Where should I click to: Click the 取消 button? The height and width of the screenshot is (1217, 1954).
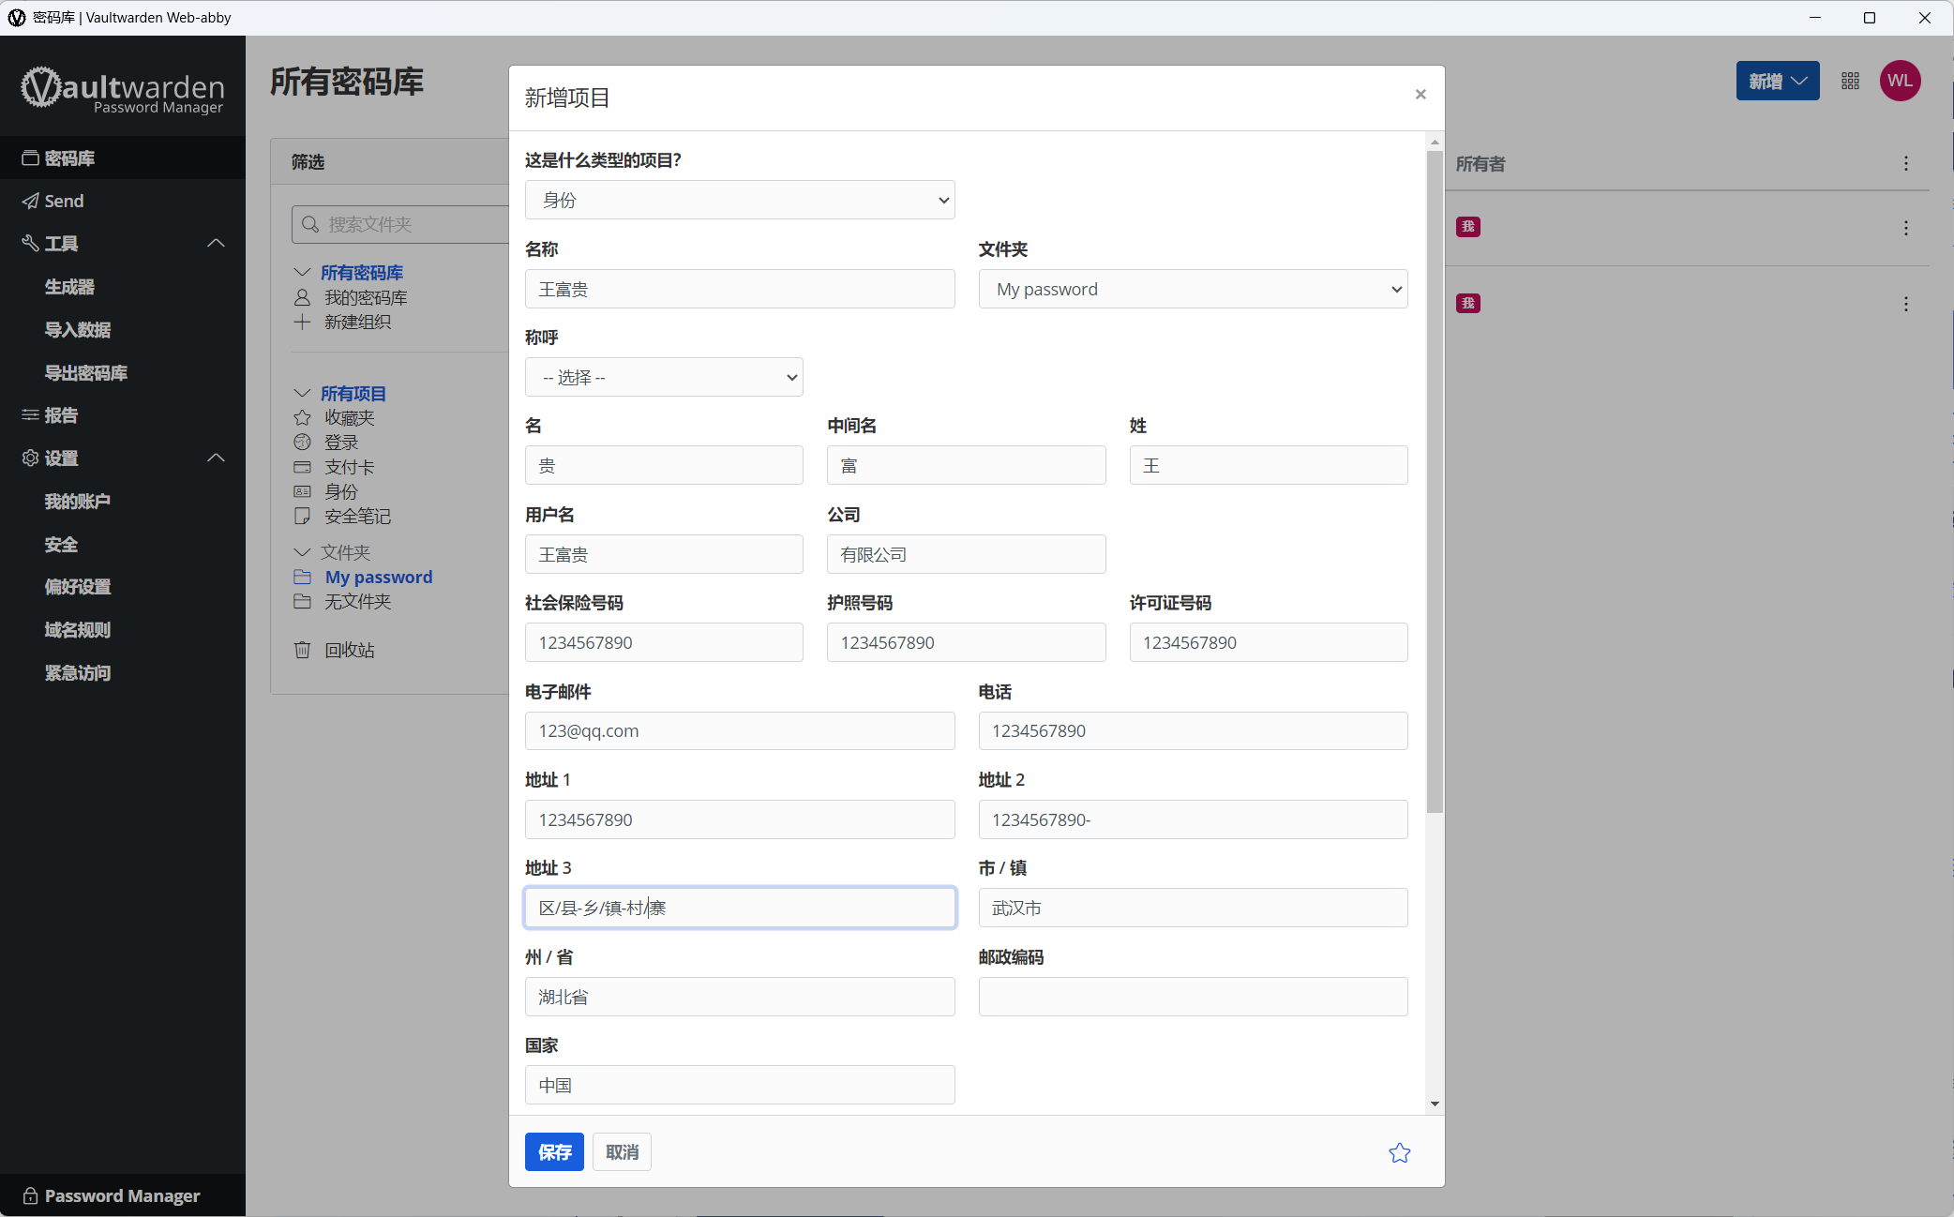(x=622, y=1151)
